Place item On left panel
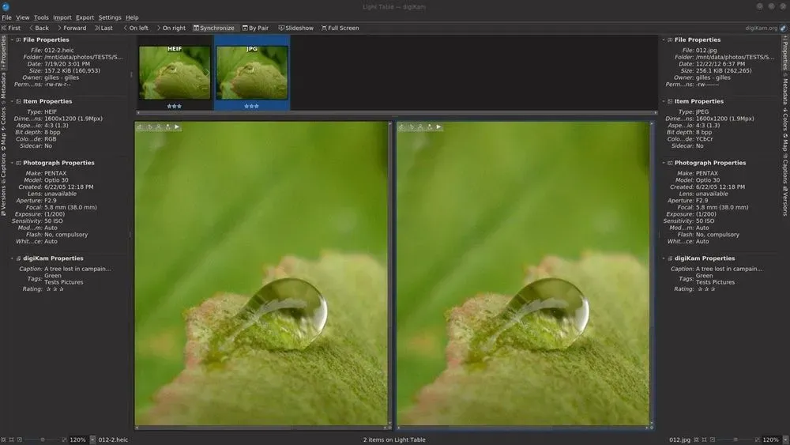This screenshot has height=445, width=790. tap(136, 28)
